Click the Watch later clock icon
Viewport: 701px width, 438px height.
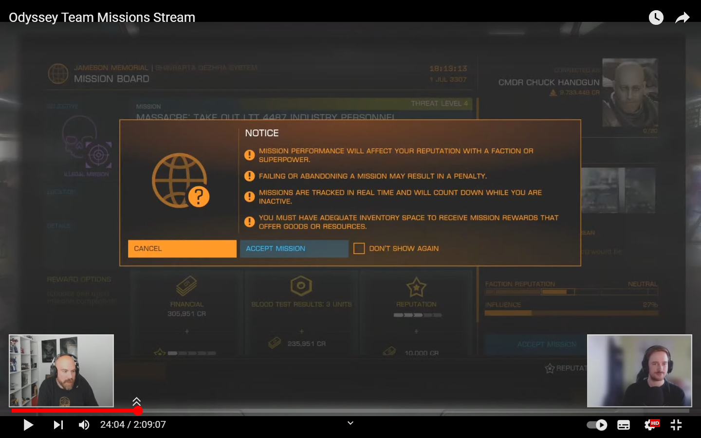click(656, 18)
